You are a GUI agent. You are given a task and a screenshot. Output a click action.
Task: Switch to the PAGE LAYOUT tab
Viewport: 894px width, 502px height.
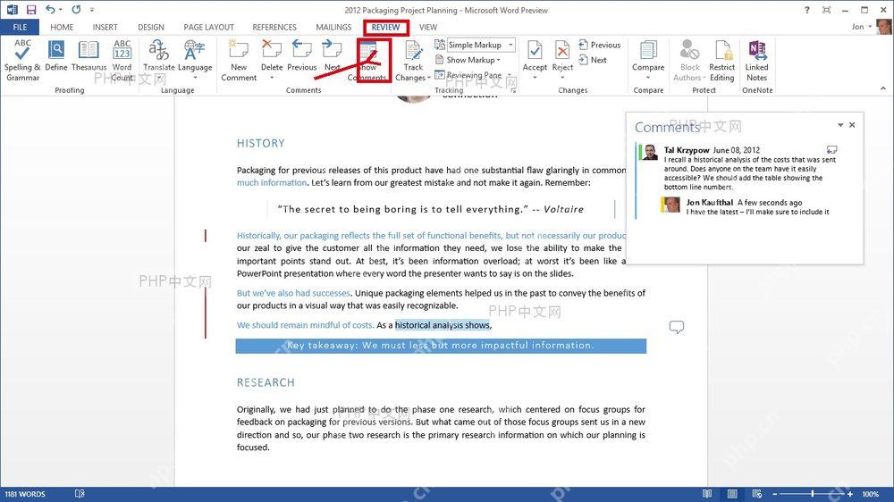(208, 28)
